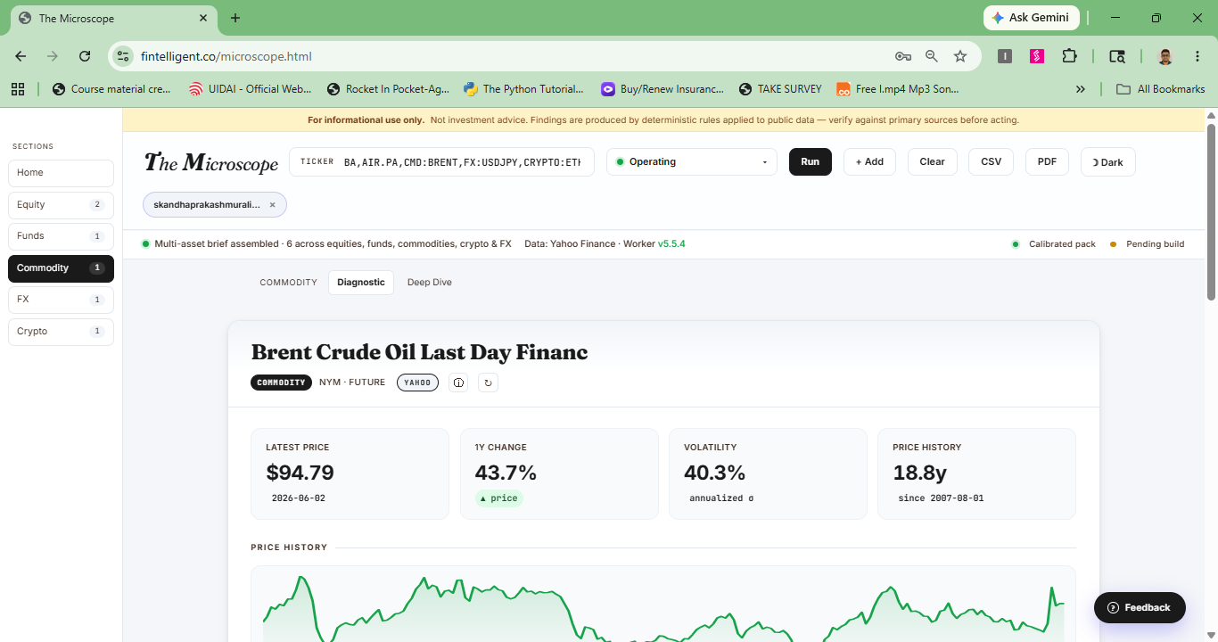This screenshot has height=642, width=1218.
Task: Bookmark this page with the star icon
Action: coord(960,56)
